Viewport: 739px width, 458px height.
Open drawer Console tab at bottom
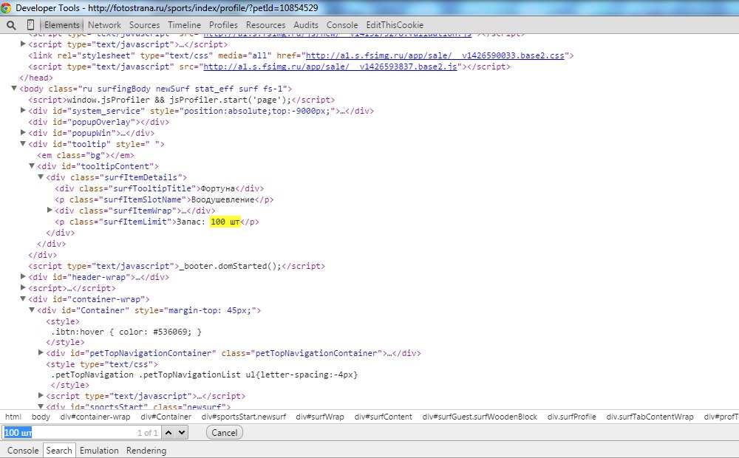tap(23, 451)
